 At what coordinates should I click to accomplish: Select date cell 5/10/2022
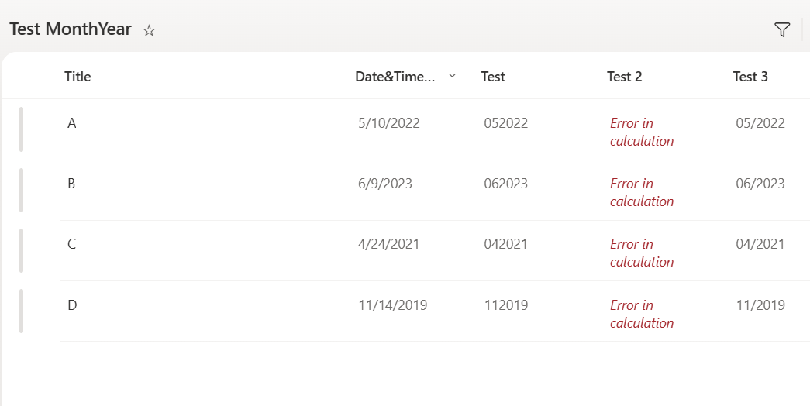point(389,123)
